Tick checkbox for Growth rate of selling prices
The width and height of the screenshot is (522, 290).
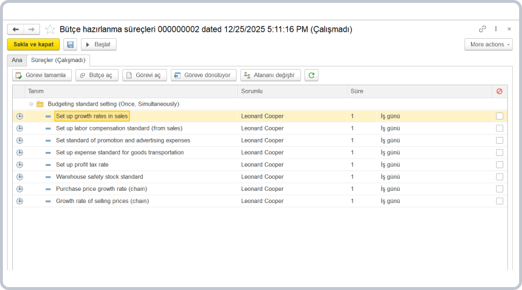(x=499, y=201)
